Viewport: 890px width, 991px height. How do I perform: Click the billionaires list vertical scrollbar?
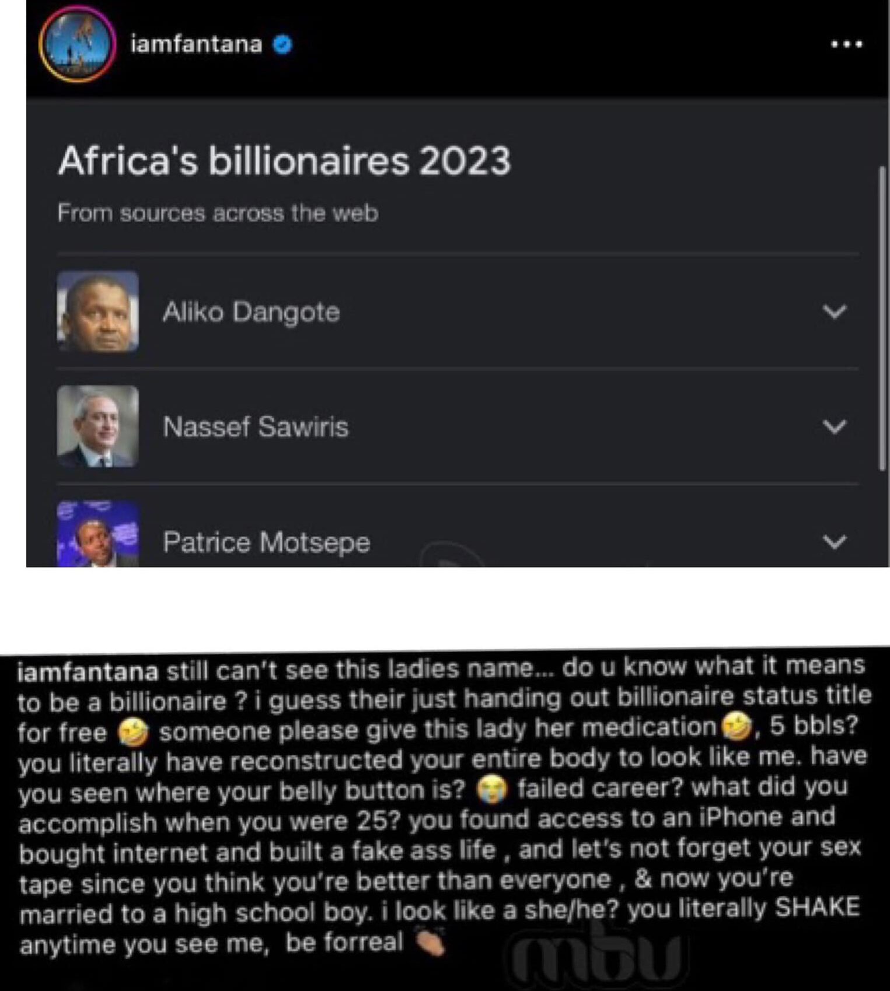(882, 318)
